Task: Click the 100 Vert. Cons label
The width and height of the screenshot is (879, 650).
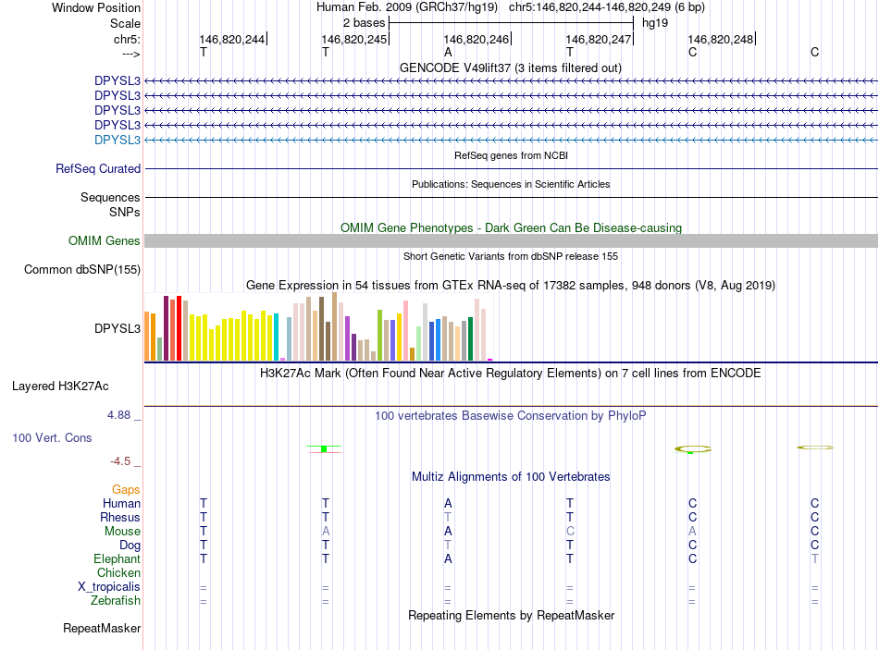Action: (52, 437)
